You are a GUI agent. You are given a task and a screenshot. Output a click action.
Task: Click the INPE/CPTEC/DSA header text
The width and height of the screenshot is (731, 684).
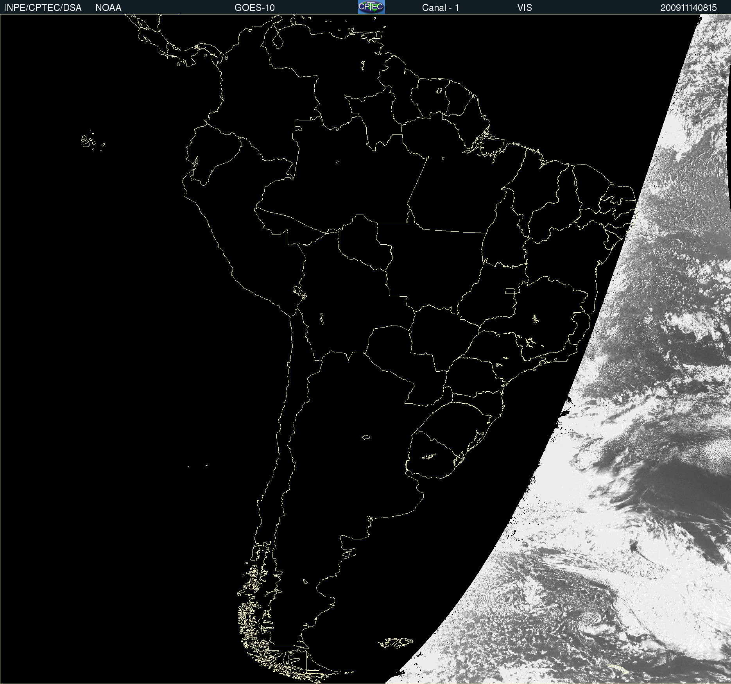43,8
